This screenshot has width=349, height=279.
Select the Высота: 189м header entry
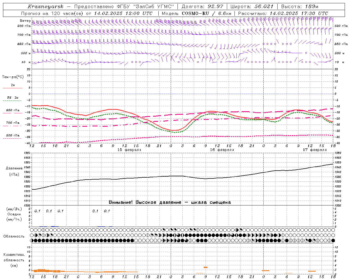pos(300,7)
